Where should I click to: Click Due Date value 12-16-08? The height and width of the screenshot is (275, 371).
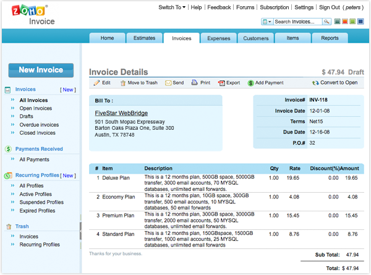320,132
